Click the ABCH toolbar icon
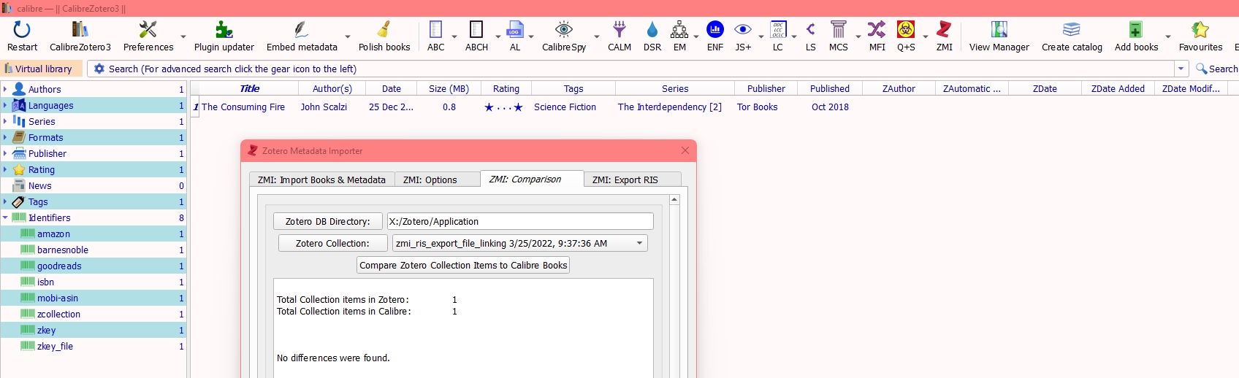Image resolution: width=1239 pixels, height=378 pixels. [x=476, y=30]
